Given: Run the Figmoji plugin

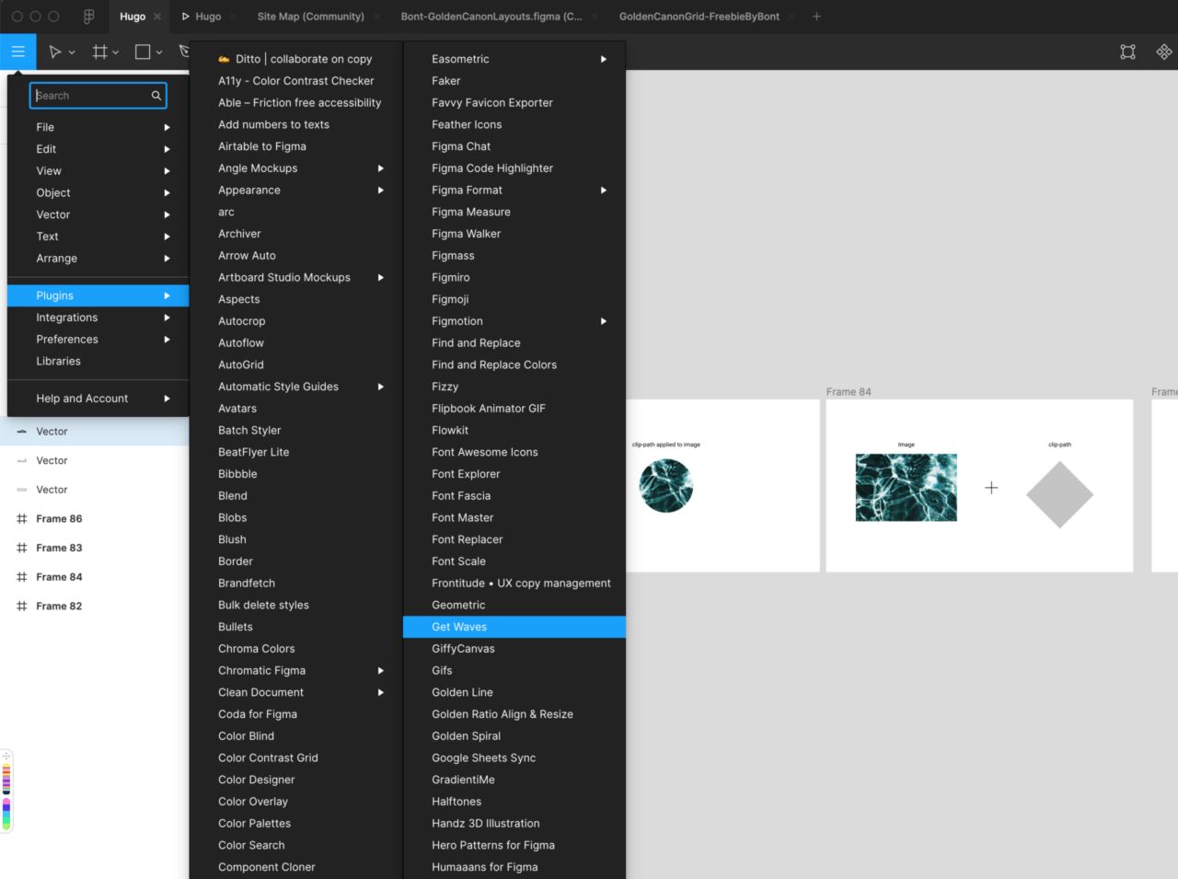Looking at the screenshot, I should [x=514, y=299].
